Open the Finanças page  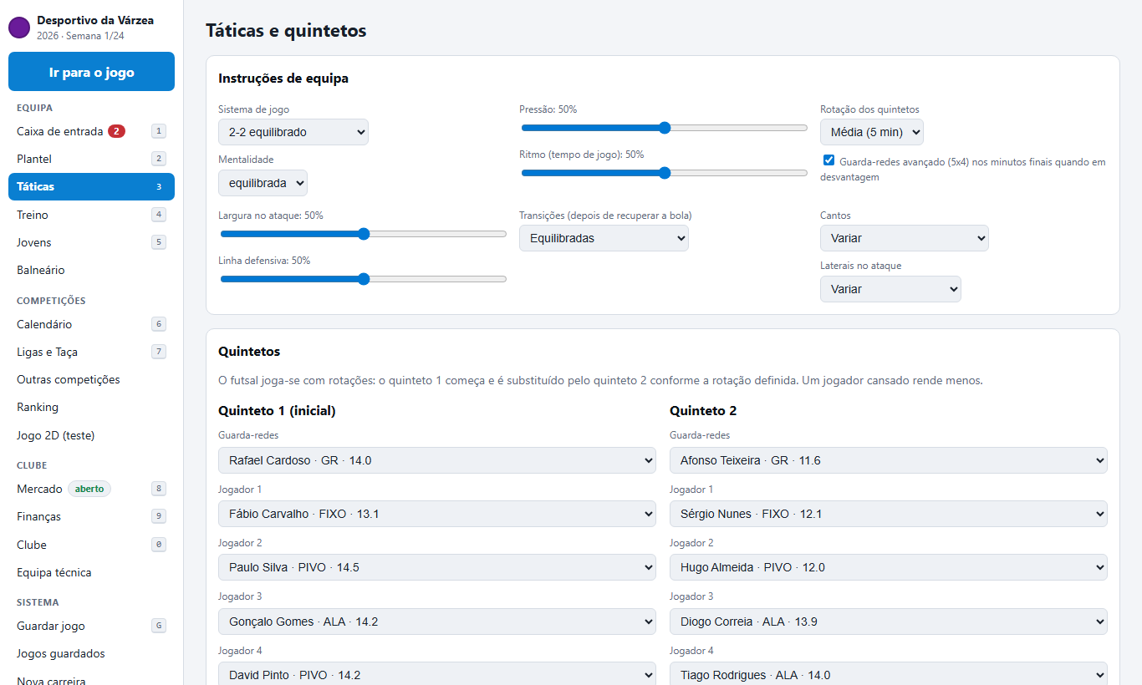point(91,516)
